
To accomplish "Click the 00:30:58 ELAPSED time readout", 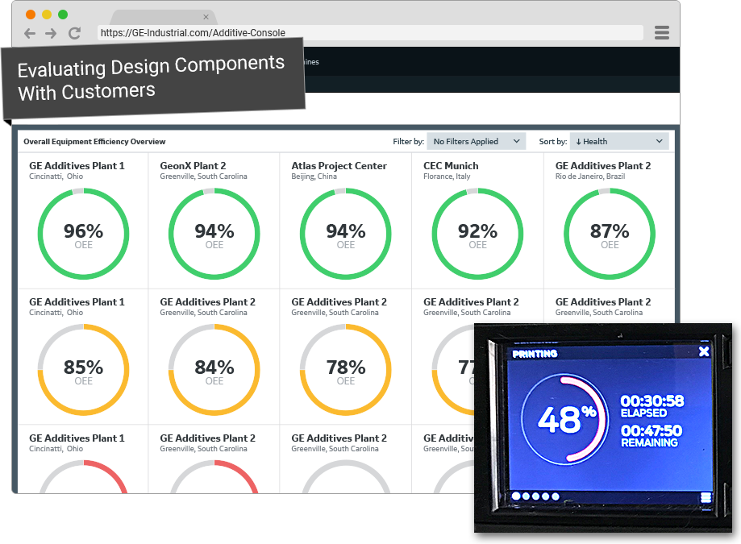I will tap(651, 406).
